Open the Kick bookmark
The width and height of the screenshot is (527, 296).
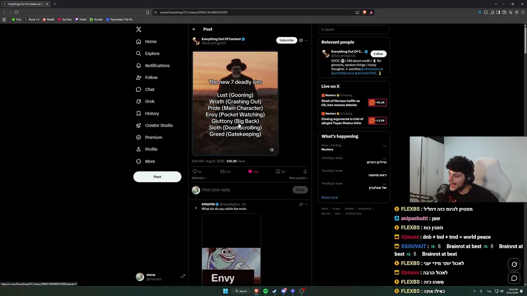(16, 19)
